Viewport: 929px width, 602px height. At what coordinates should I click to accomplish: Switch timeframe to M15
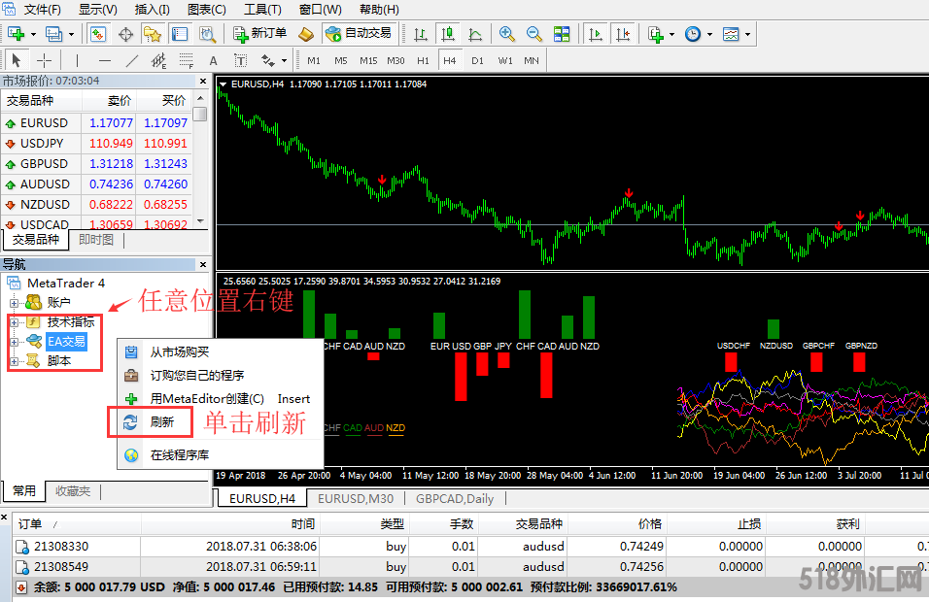click(368, 61)
